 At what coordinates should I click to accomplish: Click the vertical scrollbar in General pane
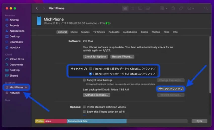coord(210,65)
